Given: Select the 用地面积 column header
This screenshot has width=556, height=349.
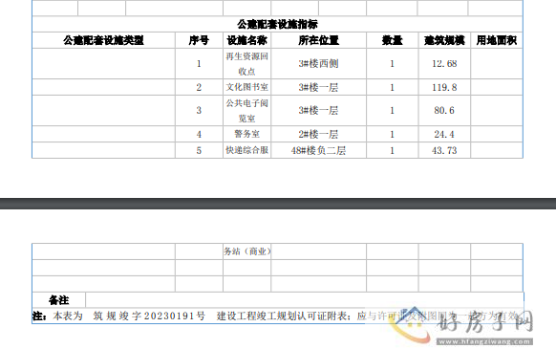Looking at the screenshot, I should (x=497, y=40).
